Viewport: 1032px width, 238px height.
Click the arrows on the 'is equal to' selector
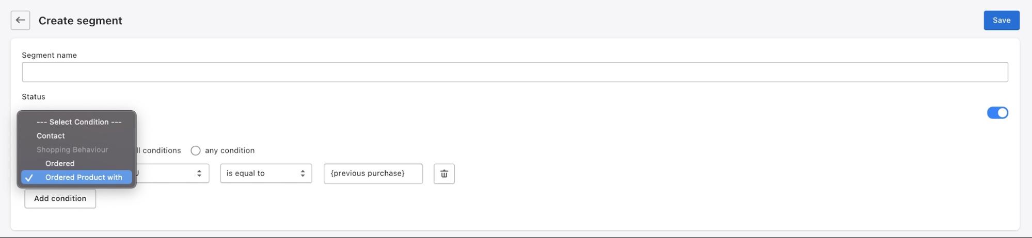click(303, 174)
